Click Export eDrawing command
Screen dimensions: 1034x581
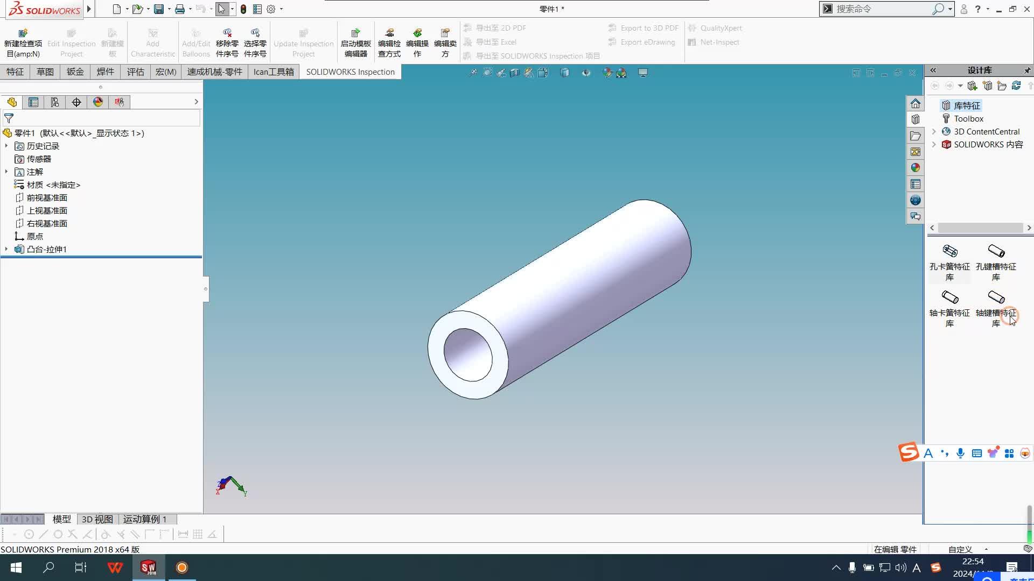[x=642, y=42]
